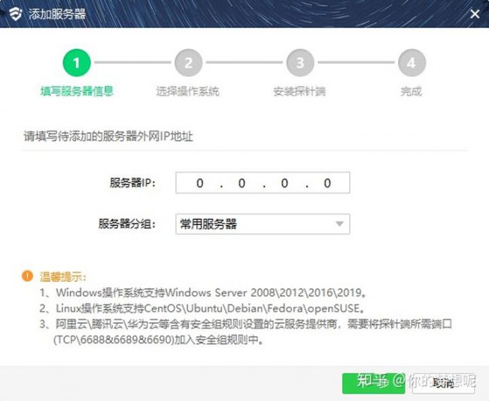Click the shield logo in title bar
This screenshot has width=489, height=401.
point(15,14)
